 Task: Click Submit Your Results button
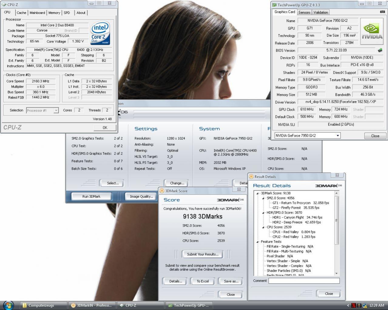pos(203,254)
